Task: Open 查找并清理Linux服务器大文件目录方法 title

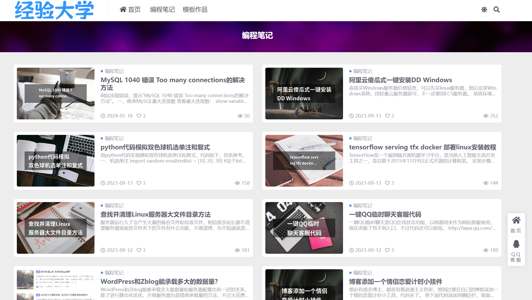Action: click(x=155, y=214)
